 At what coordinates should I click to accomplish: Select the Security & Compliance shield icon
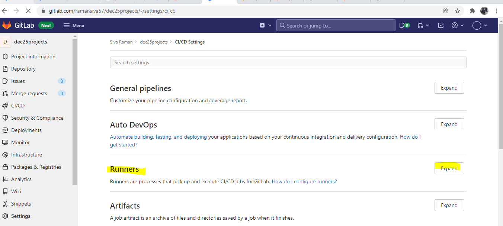(x=5, y=118)
